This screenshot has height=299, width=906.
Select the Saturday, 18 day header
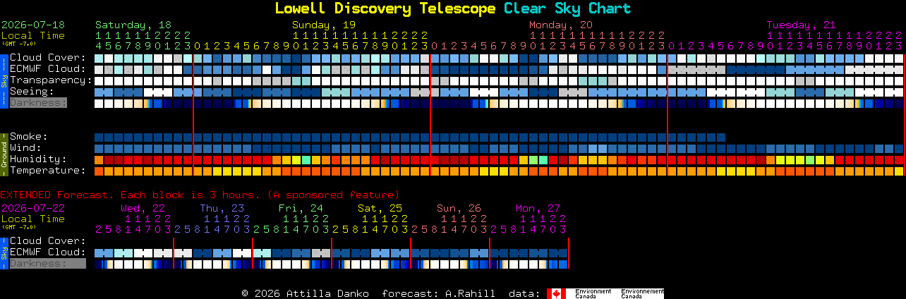[133, 25]
